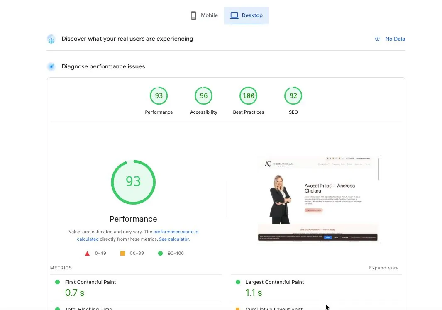
Task: Click the orange square beside Cumulative Layout Shift
Action: pos(238,309)
